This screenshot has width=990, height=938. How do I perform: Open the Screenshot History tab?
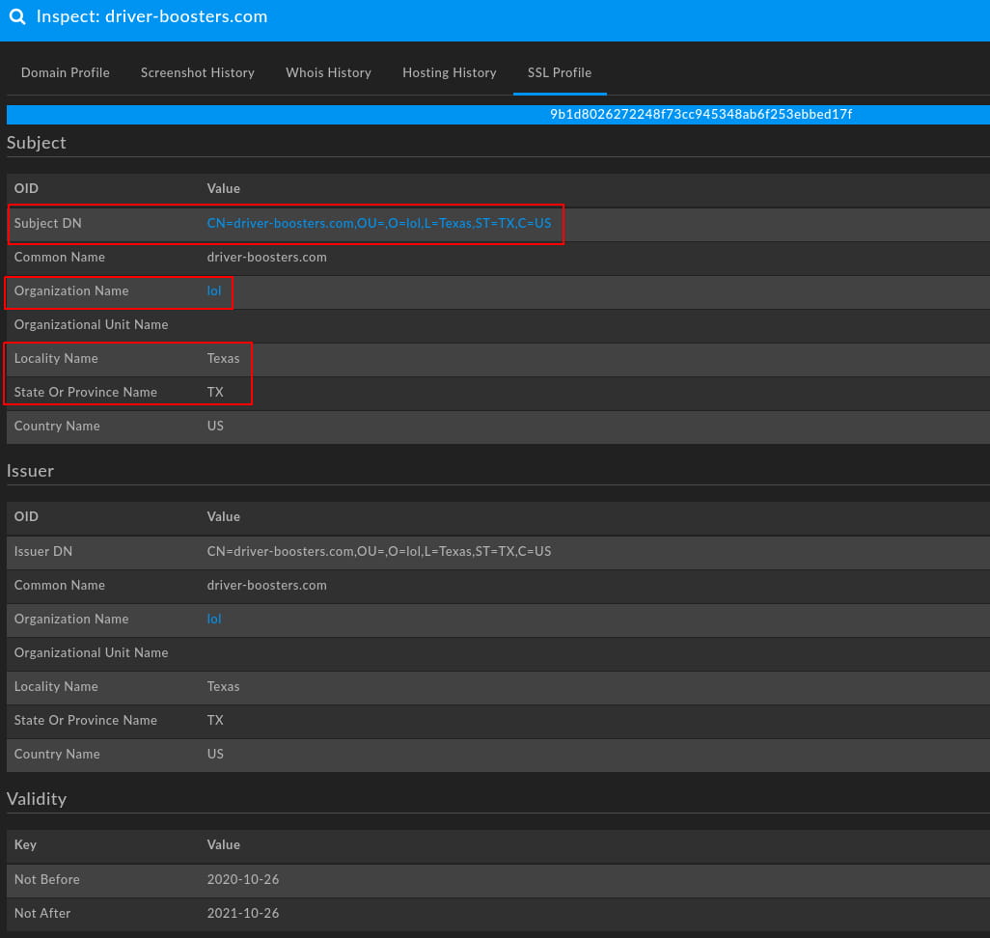pyautogui.click(x=197, y=72)
